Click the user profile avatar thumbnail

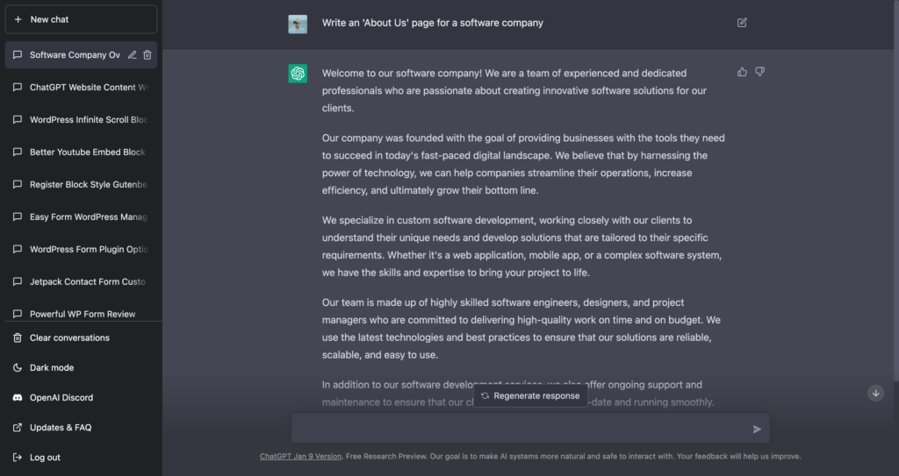(298, 24)
